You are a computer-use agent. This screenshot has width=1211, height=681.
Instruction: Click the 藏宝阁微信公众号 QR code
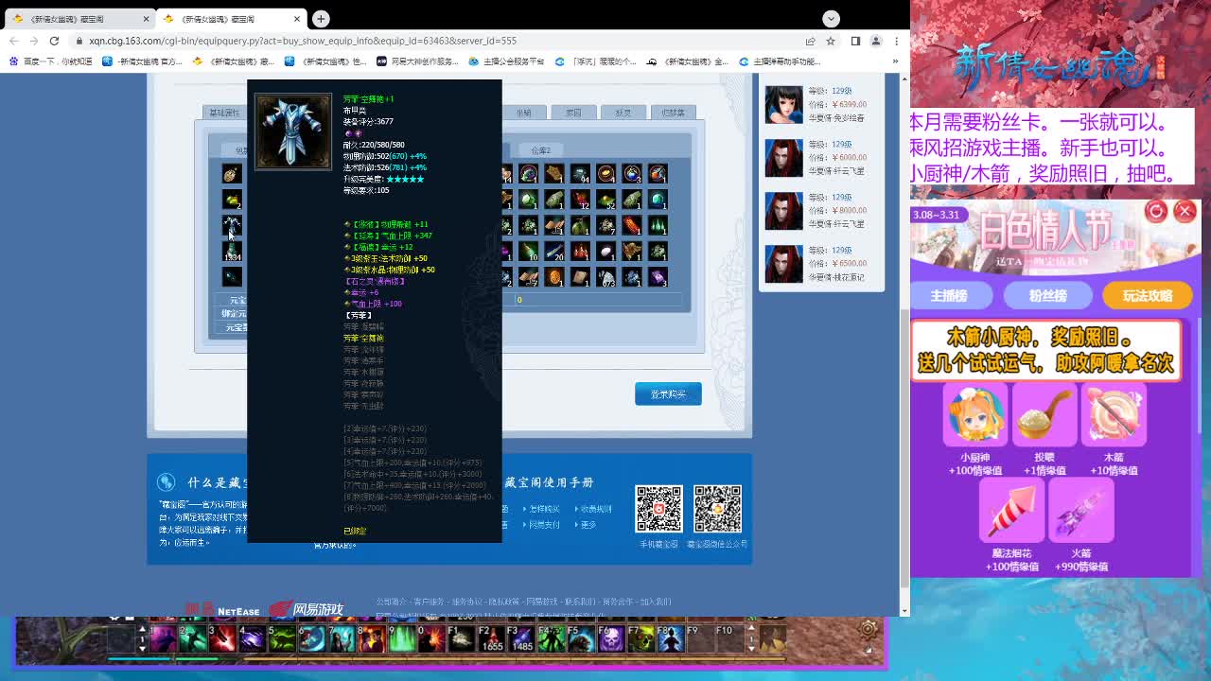point(717,510)
